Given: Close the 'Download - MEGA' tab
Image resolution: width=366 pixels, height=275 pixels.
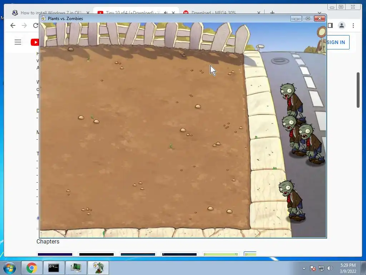Looking at the screenshot, I should click(259, 13).
